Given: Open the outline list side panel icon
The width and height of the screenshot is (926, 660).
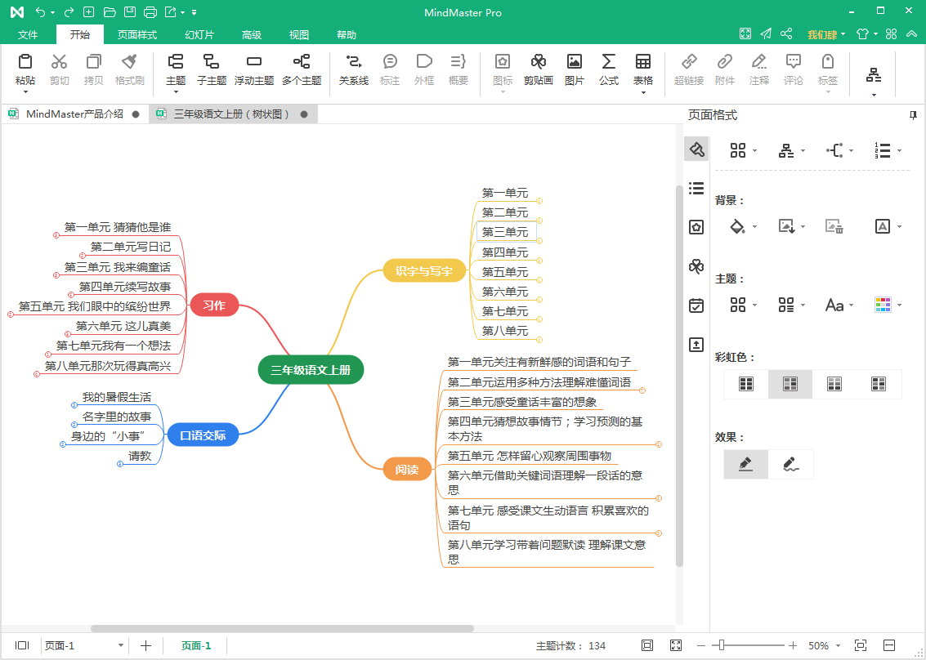Looking at the screenshot, I should tap(696, 189).
